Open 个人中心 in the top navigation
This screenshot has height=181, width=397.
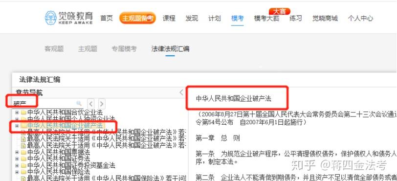pyautogui.click(x=360, y=18)
